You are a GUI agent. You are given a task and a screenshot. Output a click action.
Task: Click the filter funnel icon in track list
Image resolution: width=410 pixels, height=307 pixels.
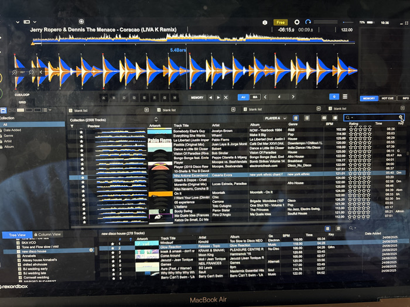click(x=72, y=126)
